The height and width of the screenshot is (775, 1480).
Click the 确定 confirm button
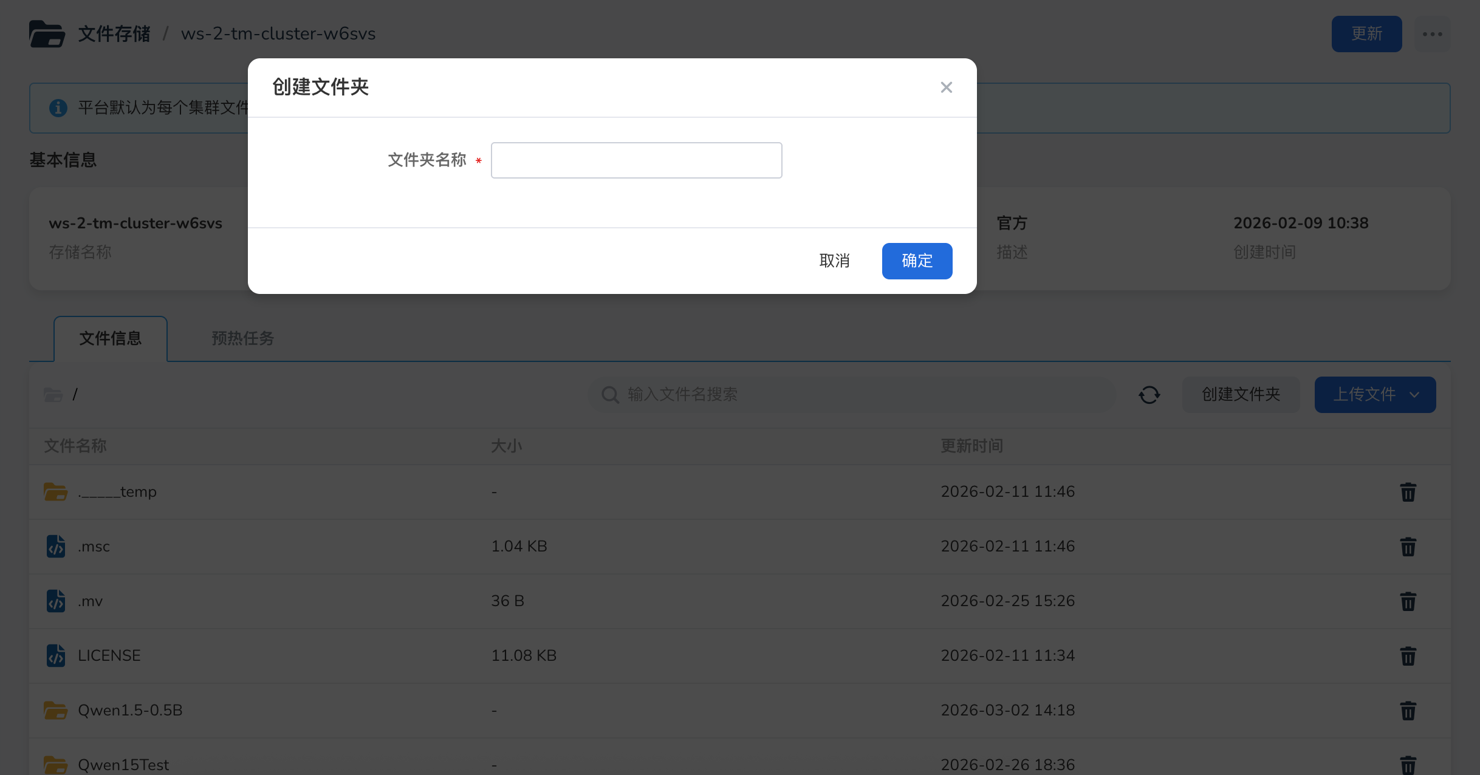[916, 261]
